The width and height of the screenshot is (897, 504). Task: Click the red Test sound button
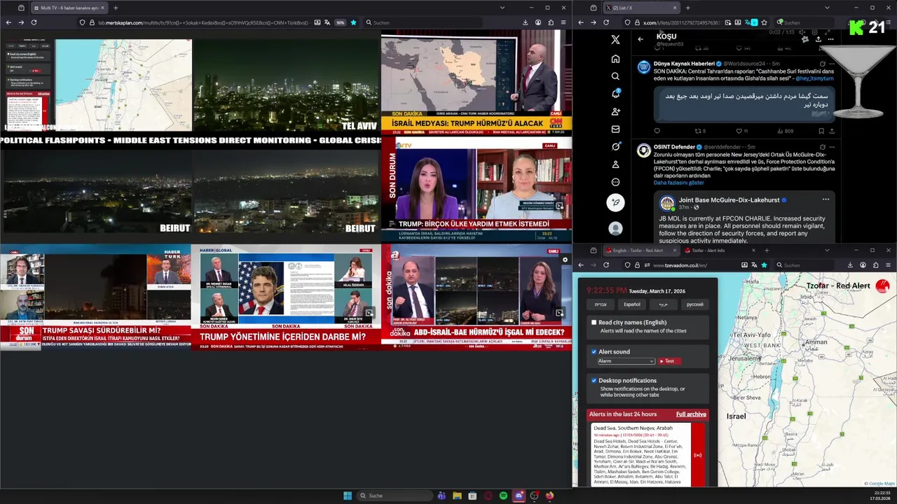click(669, 361)
